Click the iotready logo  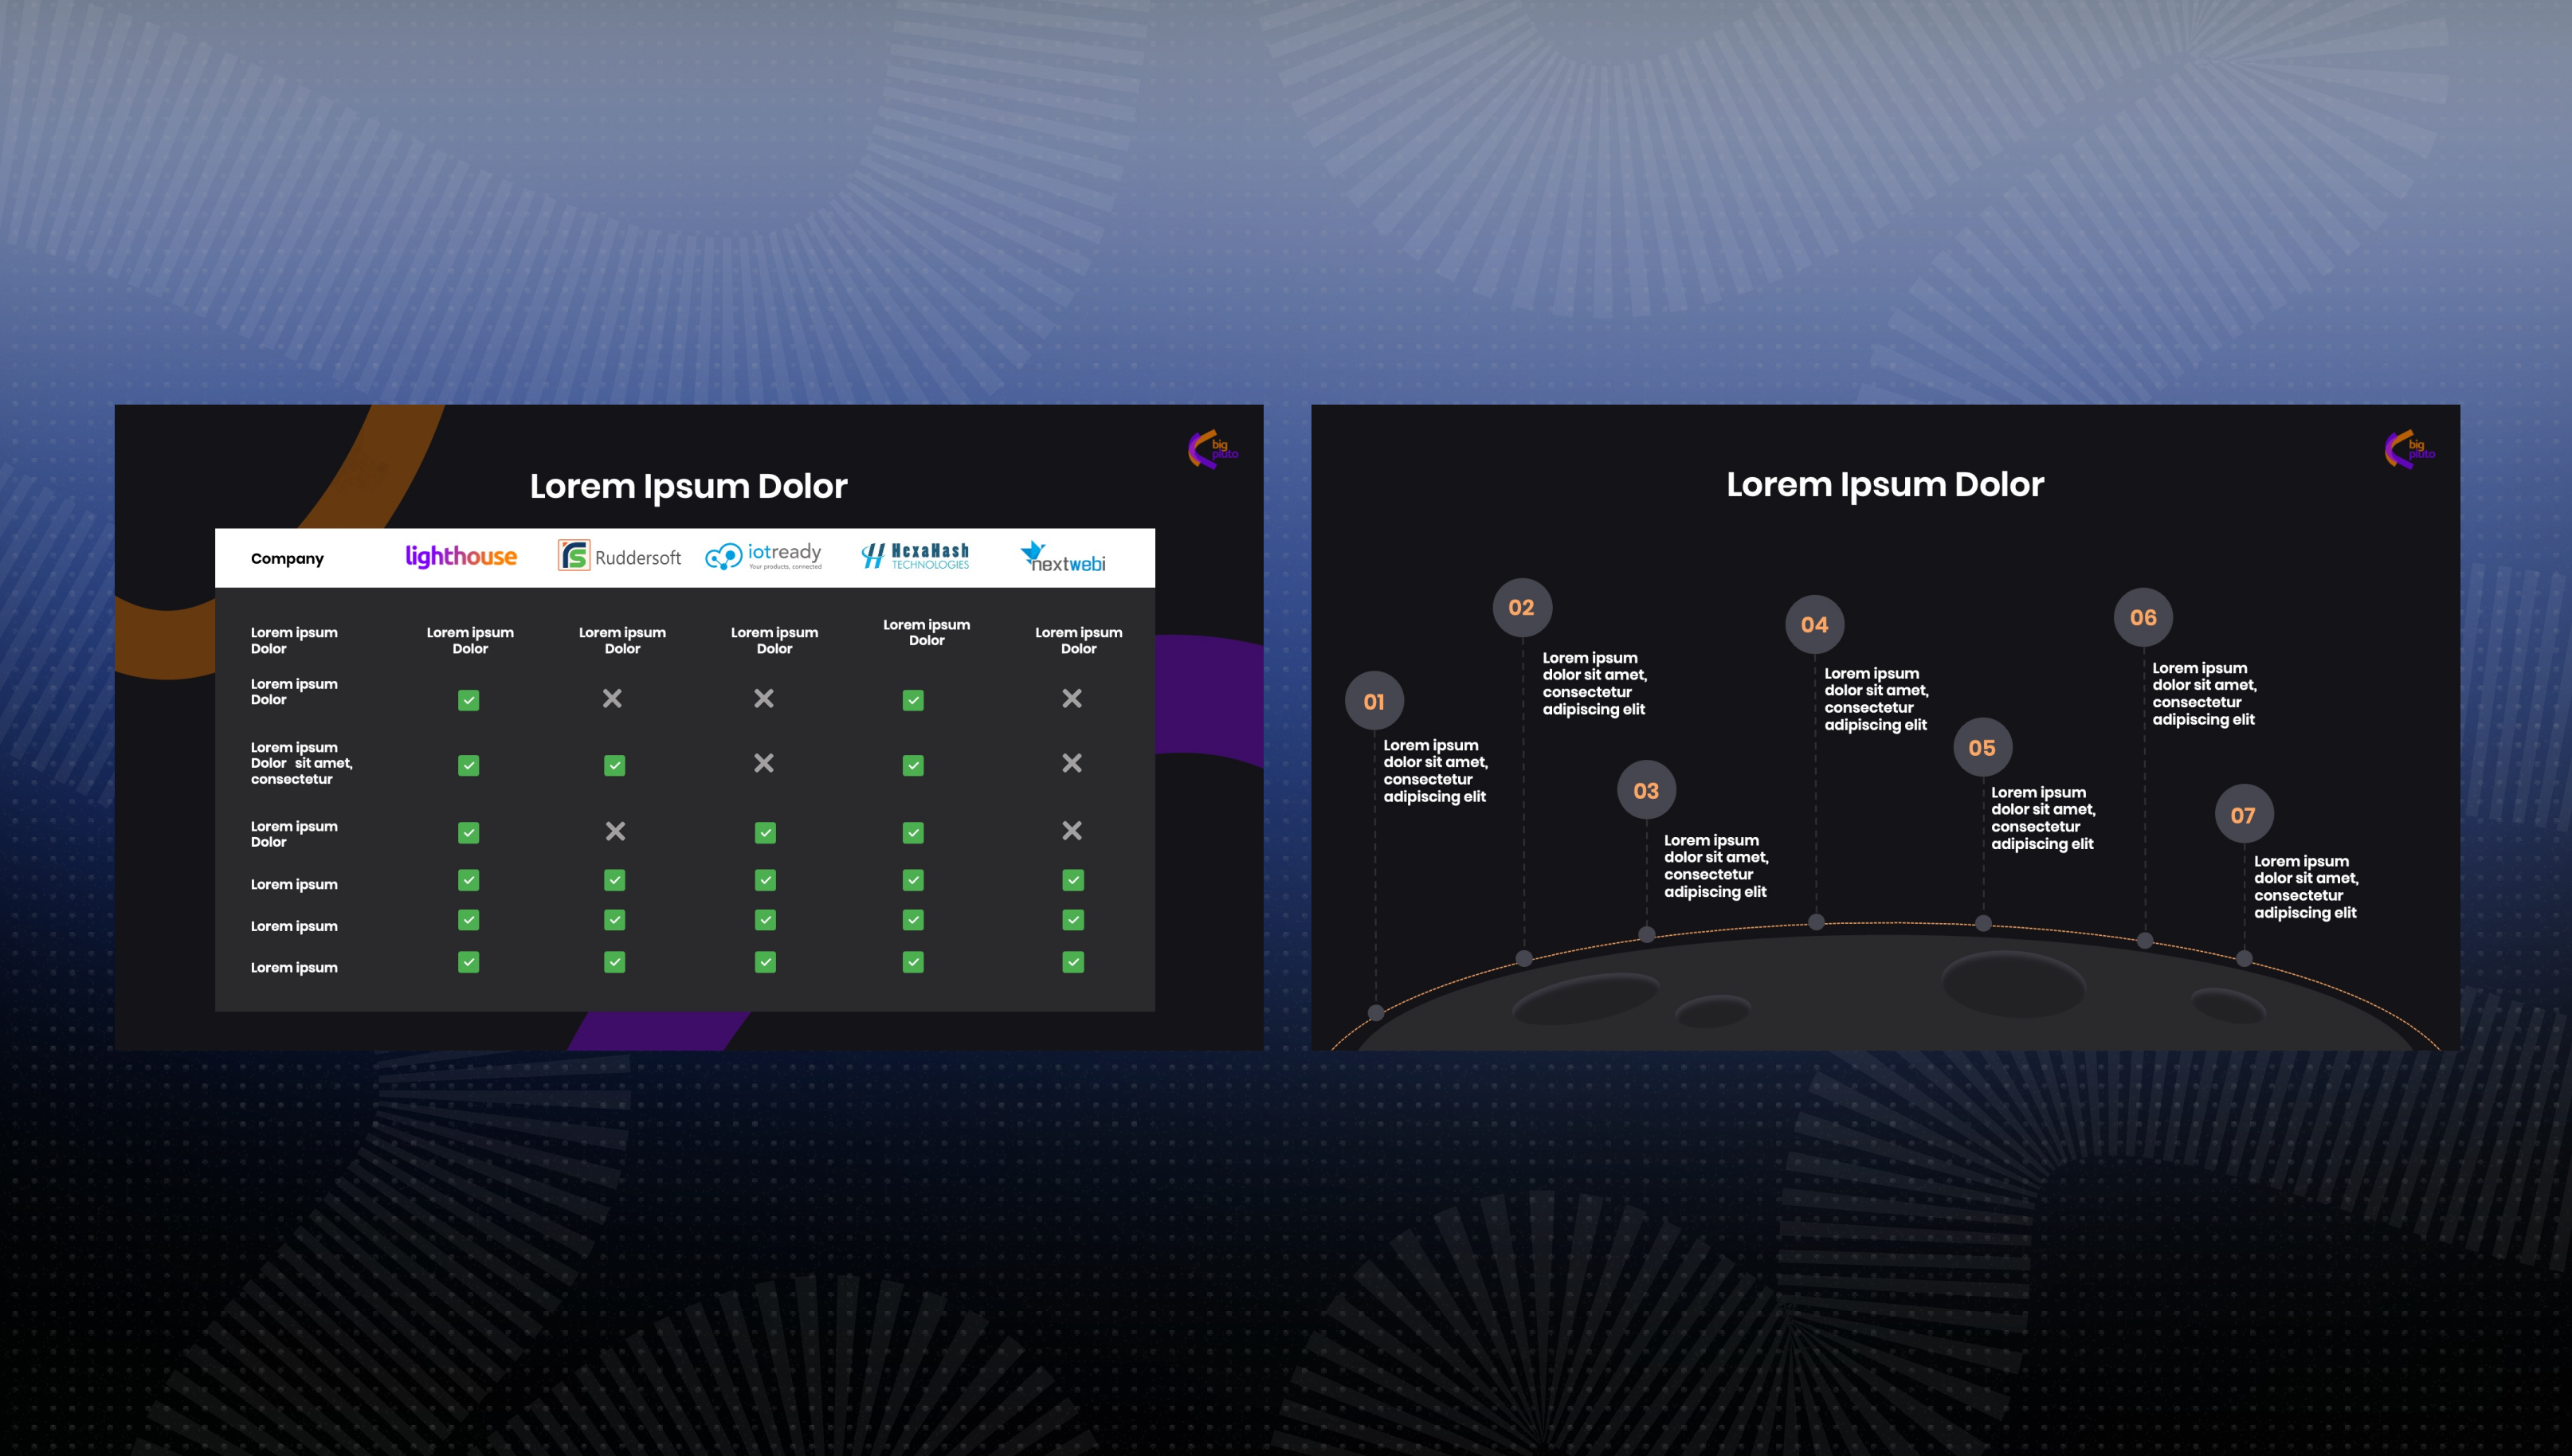(x=764, y=556)
